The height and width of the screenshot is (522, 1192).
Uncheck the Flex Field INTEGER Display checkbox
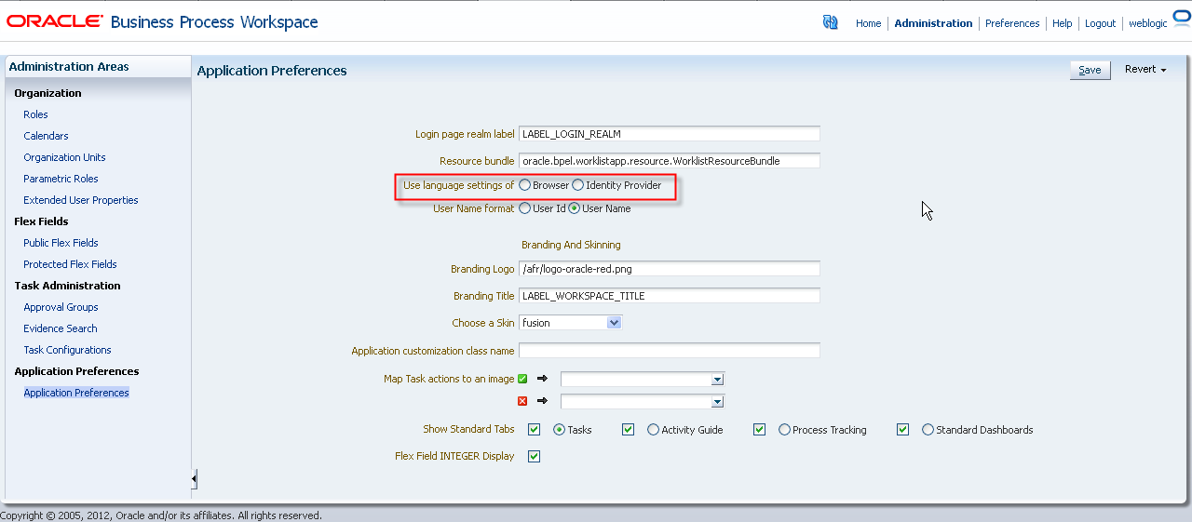pyautogui.click(x=534, y=456)
